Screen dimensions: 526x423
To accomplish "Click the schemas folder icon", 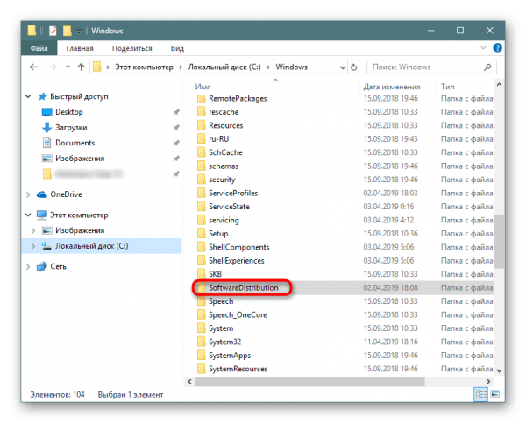I will (202, 166).
